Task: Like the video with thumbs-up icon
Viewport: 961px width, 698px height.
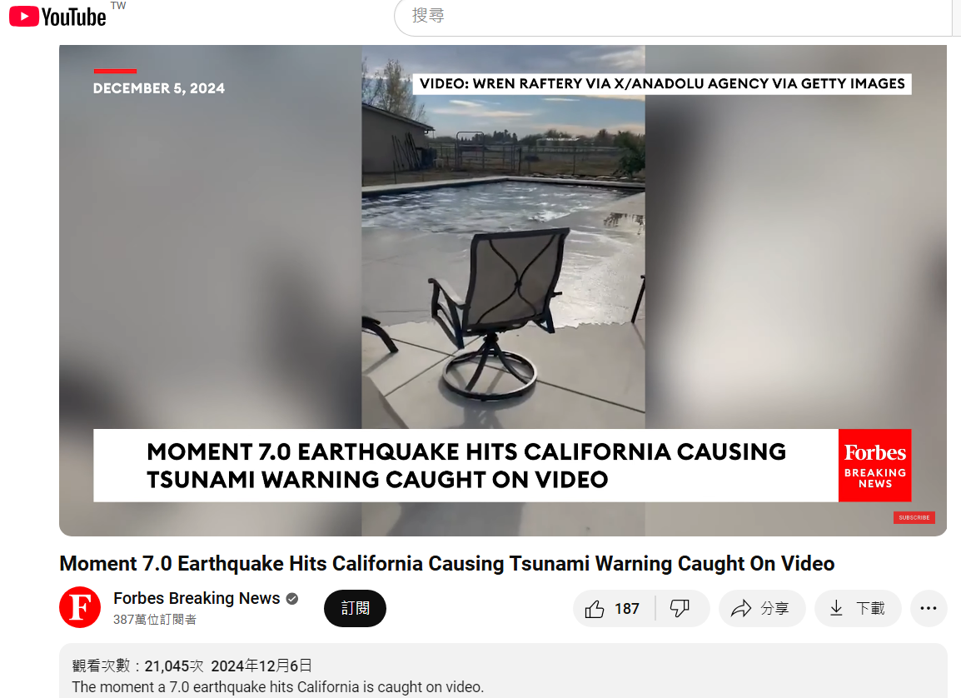Action: (595, 609)
